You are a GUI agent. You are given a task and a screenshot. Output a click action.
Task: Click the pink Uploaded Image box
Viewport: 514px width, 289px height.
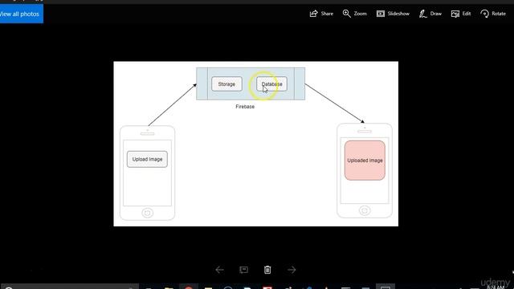tap(365, 161)
